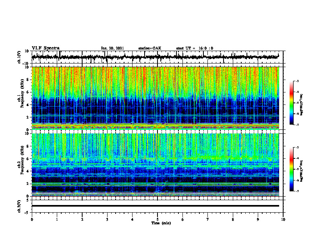The image size is (319, 246).
Task: Click inside the ch.1 spectrogram panel
Action: coord(155,98)
